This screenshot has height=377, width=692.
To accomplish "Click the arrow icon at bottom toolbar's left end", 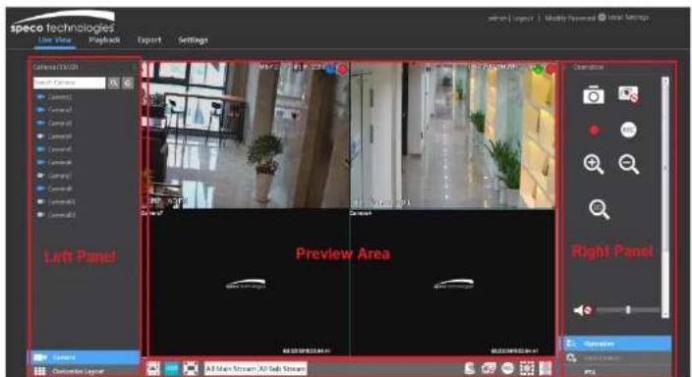I will [153, 368].
